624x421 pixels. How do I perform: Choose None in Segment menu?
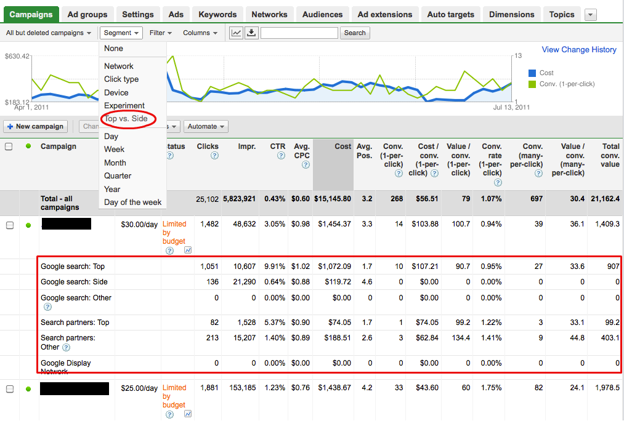[114, 49]
